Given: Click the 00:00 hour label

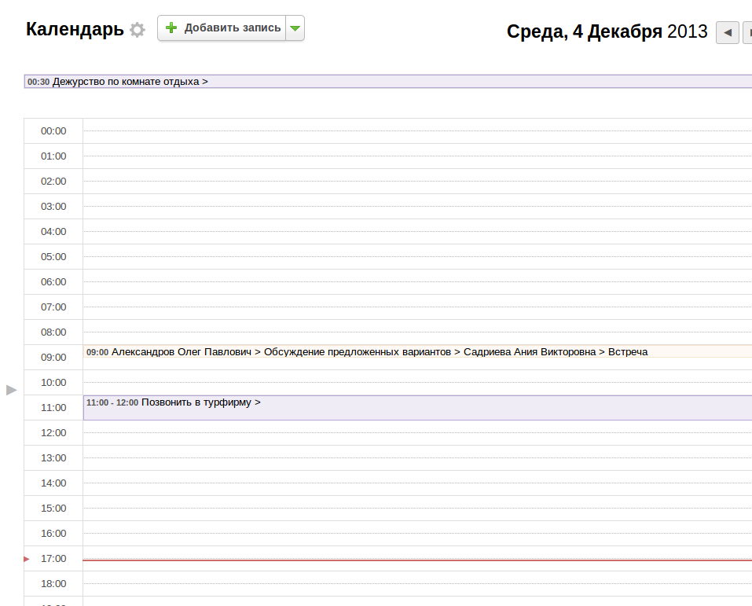Looking at the screenshot, I should point(53,131).
